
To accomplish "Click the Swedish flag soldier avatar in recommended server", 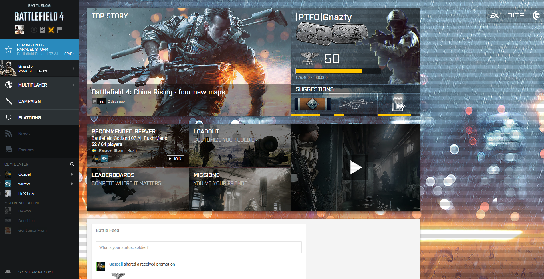I will pyautogui.click(x=95, y=159).
